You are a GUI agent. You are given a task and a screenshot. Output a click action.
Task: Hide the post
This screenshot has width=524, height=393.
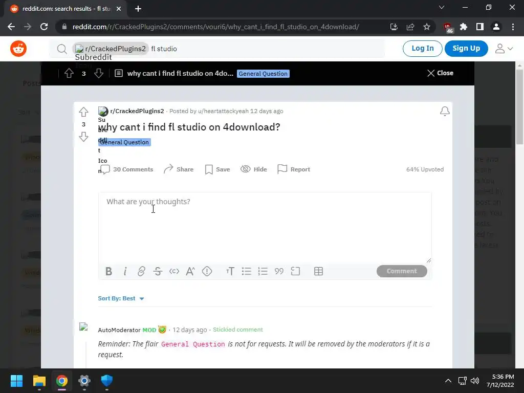(x=254, y=169)
